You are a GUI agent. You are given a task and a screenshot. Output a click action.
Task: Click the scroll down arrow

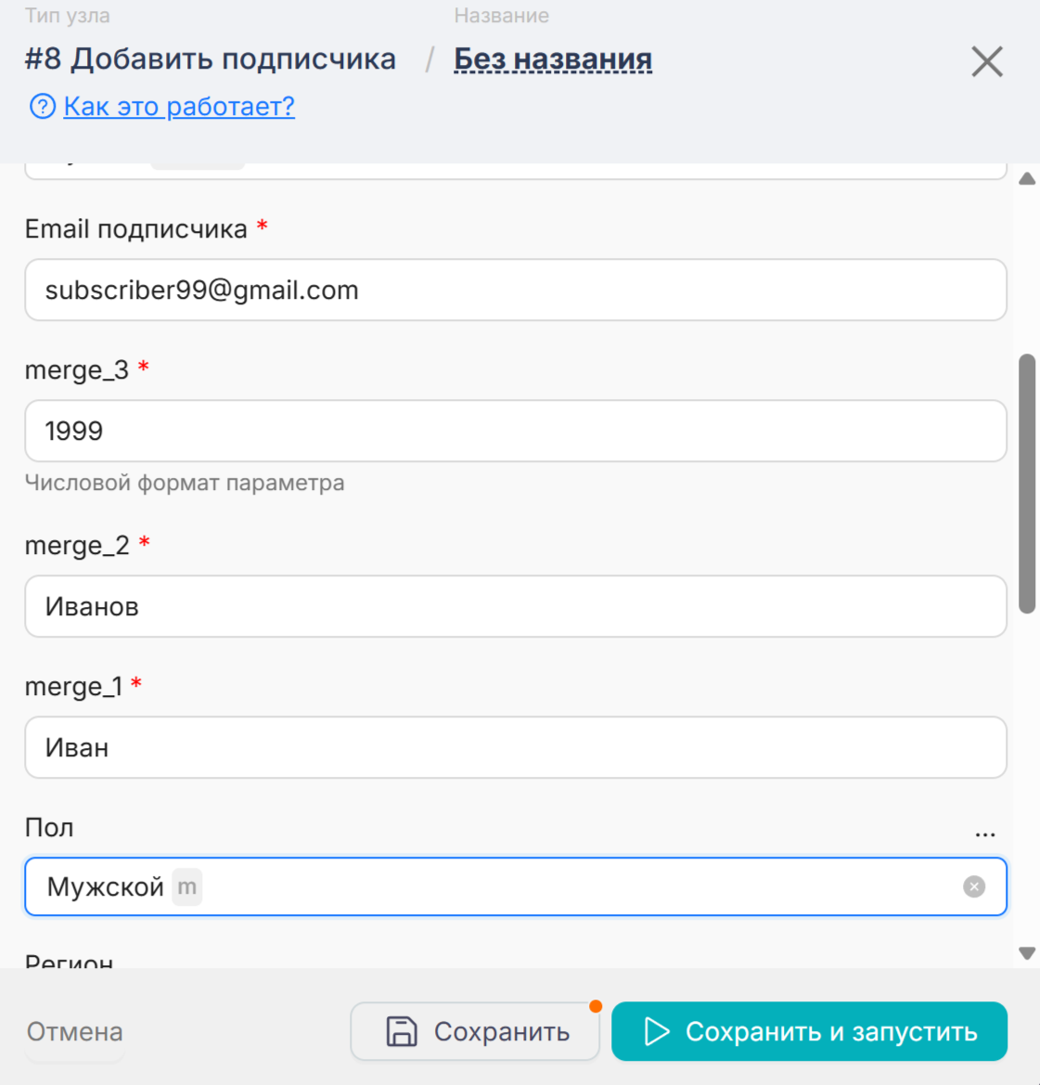pyautogui.click(x=1026, y=953)
